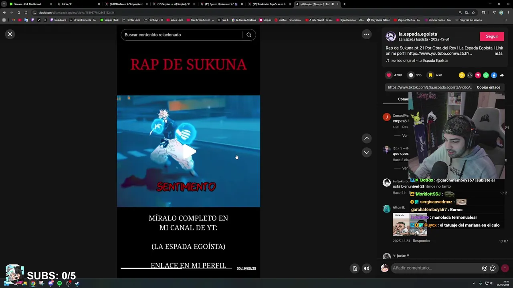Click 'Copiar enlace' button

pos(488,87)
